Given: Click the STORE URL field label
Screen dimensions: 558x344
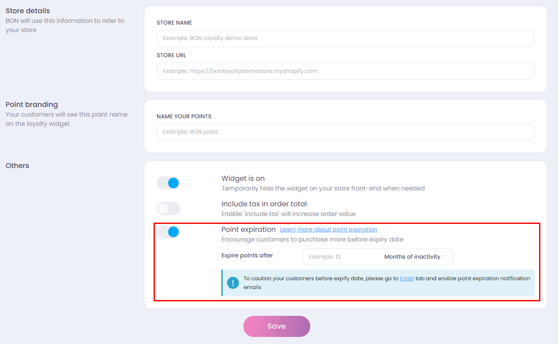Looking at the screenshot, I should point(171,55).
